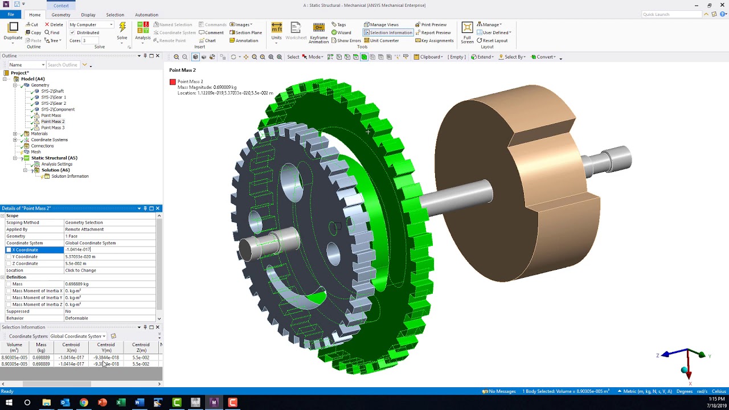Click the Solve lightning bolt icon
The image size is (729, 410).
tap(122, 28)
